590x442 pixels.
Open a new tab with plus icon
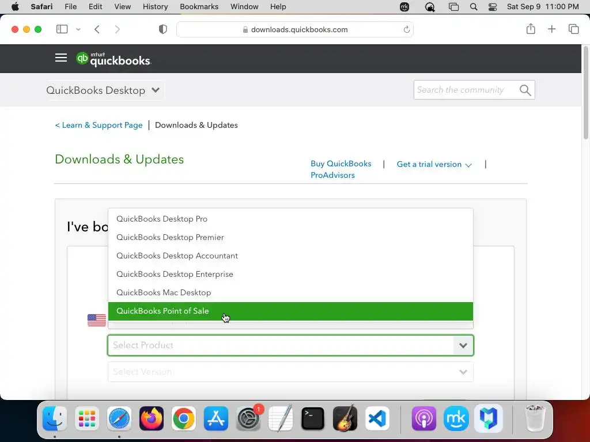point(551,29)
